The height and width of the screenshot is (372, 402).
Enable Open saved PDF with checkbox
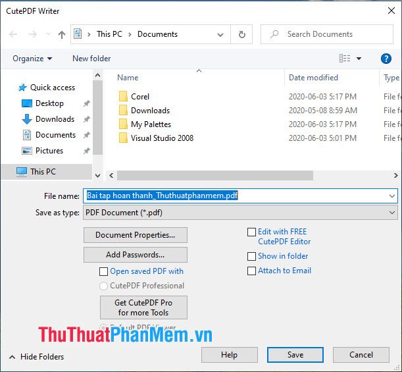[x=103, y=271]
